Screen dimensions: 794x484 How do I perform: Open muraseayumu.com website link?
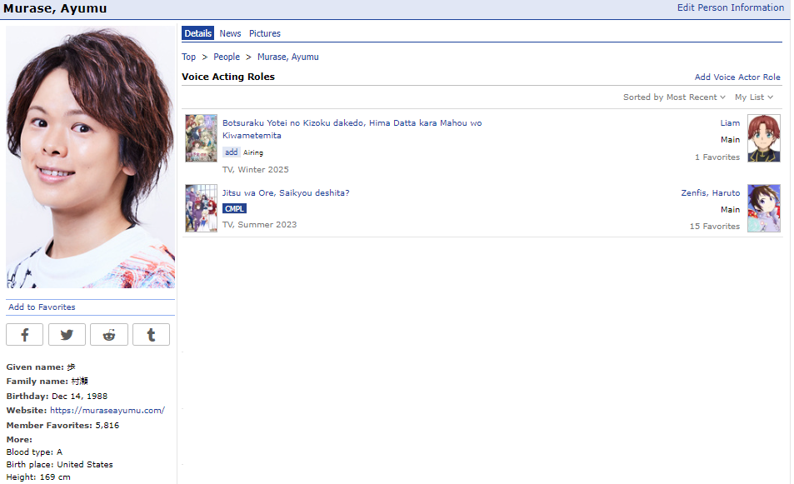click(x=107, y=411)
